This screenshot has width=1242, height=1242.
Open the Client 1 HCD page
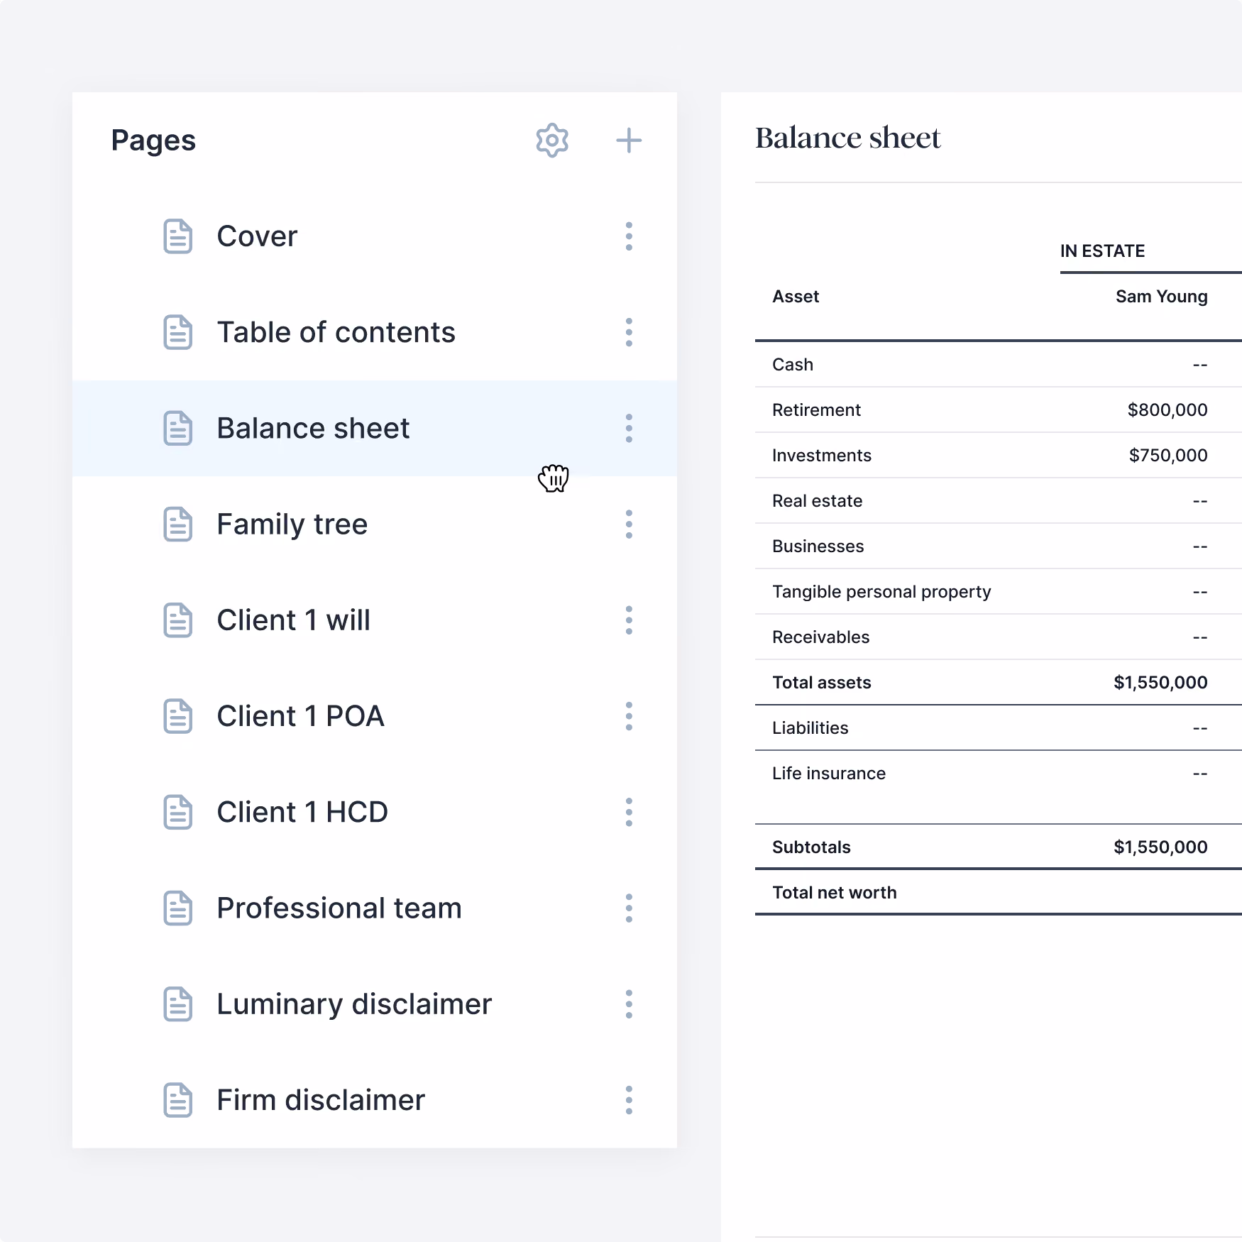[x=375, y=812]
